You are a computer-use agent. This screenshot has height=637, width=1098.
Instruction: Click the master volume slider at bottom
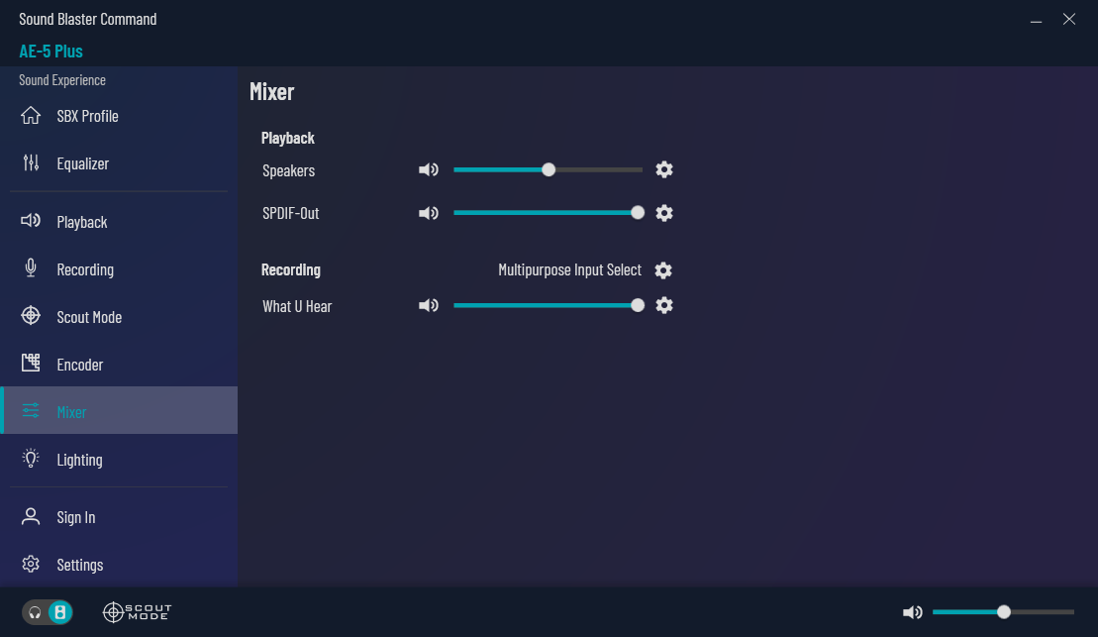pos(1003,612)
